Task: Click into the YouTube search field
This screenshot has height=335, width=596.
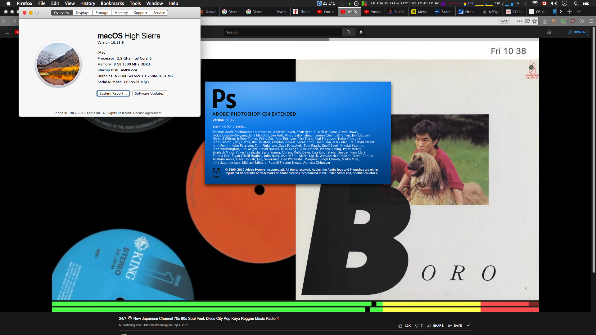Action: (282, 32)
